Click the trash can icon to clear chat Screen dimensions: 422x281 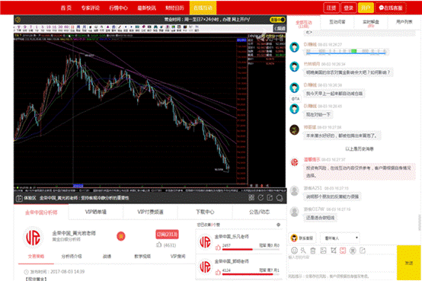313,251
